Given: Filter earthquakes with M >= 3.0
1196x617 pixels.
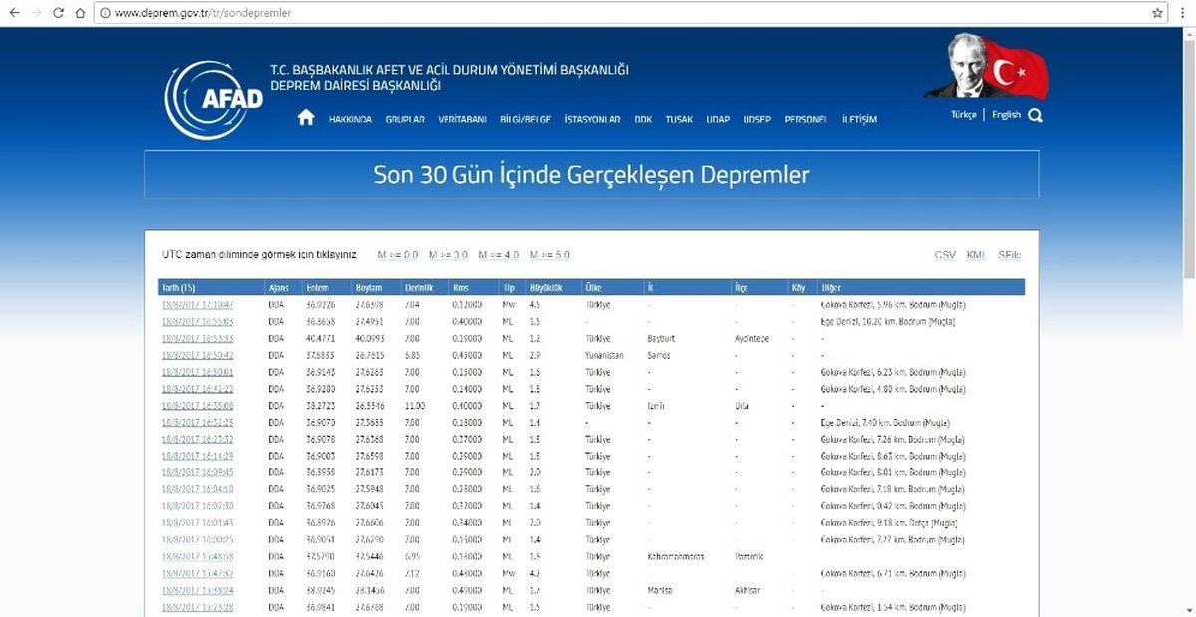Looking at the screenshot, I should (x=448, y=255).
